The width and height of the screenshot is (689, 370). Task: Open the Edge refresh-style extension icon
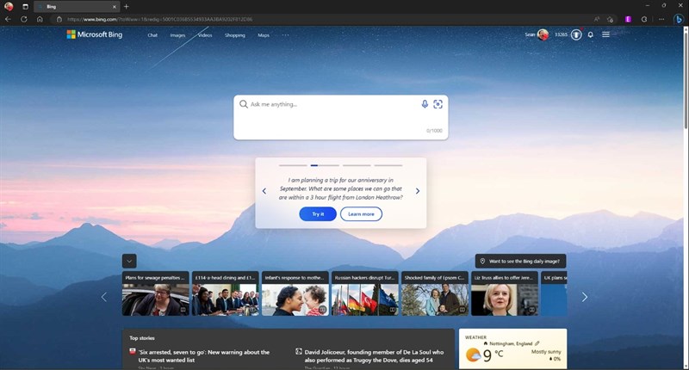point(644,19)
